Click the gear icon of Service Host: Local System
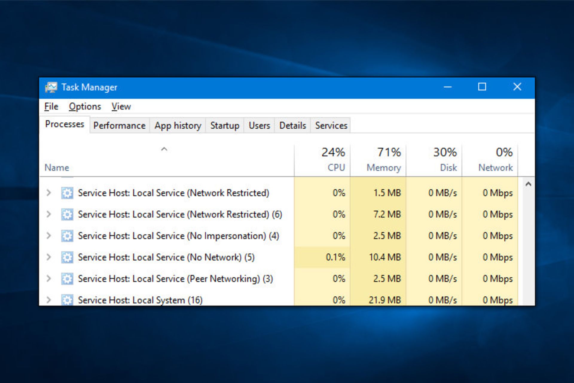Viewport: 574px width, 383px height. point(67,300)
